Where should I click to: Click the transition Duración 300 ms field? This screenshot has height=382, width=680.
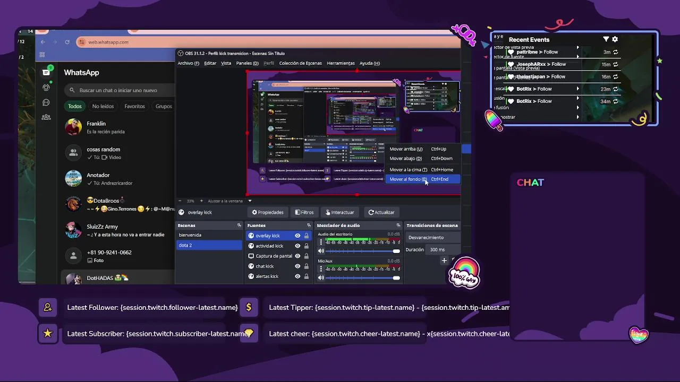click(x=444, y=249)
